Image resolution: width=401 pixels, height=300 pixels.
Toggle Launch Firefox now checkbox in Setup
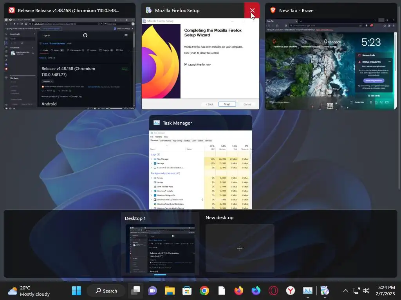point(186,64)
